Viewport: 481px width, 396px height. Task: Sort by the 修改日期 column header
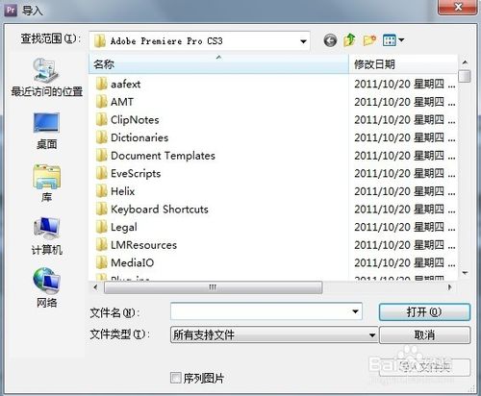[x=403, y=64]
